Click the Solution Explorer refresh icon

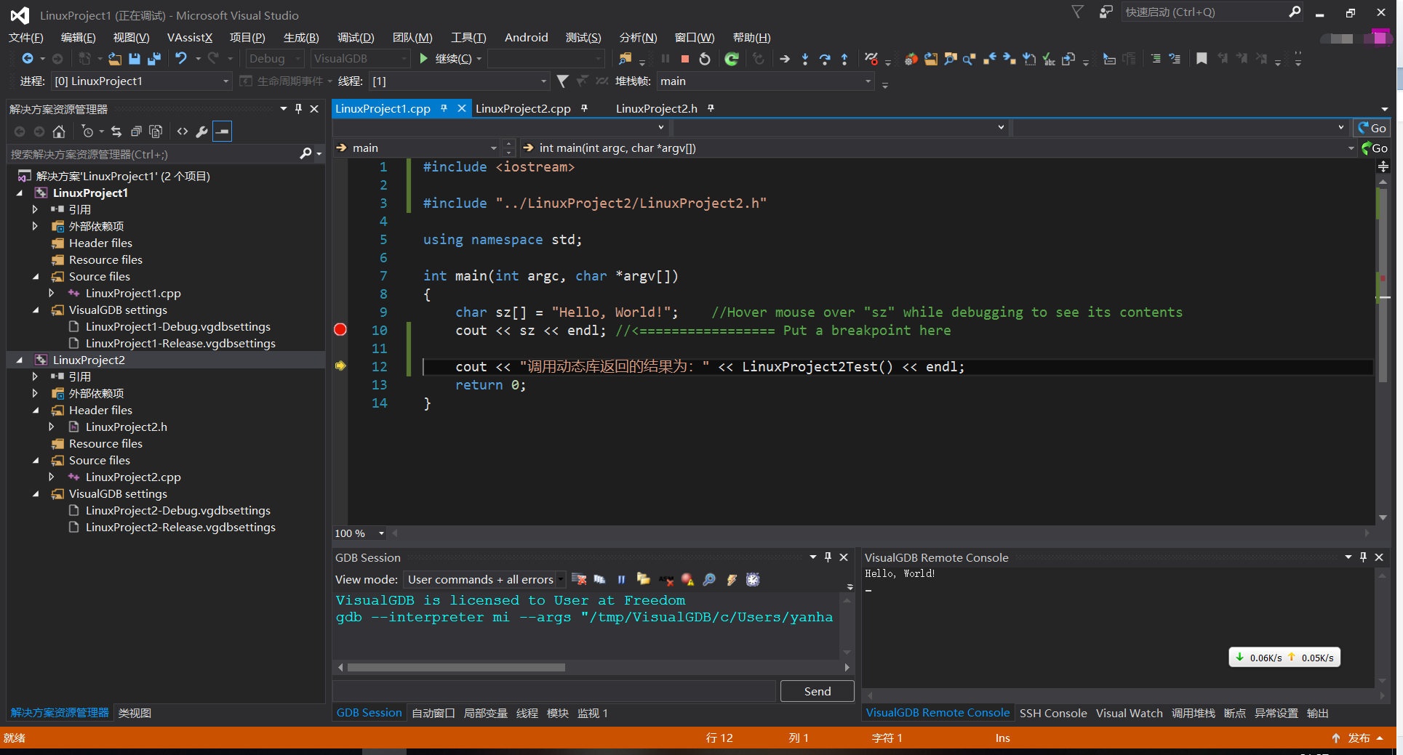click(116, 132)
